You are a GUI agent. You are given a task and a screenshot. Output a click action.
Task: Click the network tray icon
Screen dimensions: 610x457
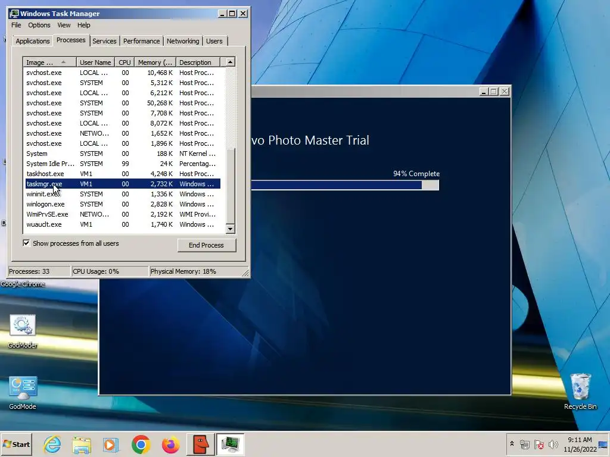tap(524, 444)
